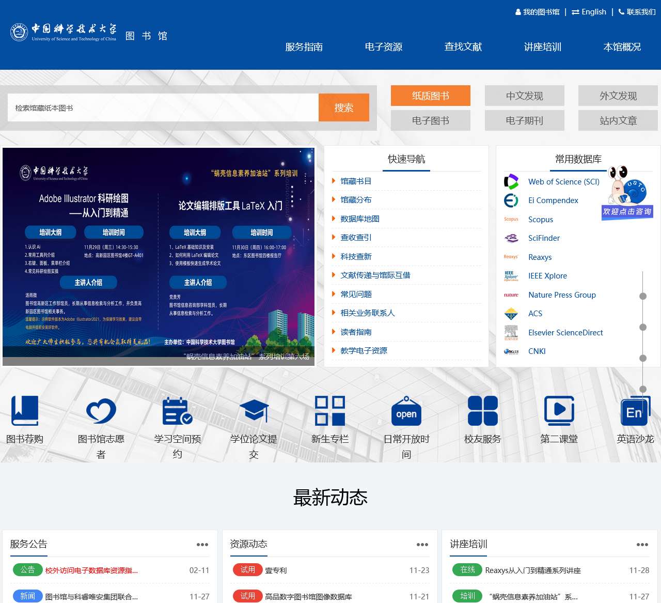
Task: Click the IEEE Xplore logo icon
Action: point(511,276)
